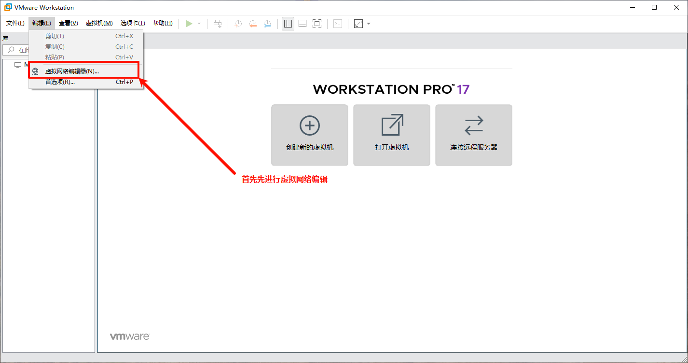Choose 复制(C) in the edit menu

point(86,47)
